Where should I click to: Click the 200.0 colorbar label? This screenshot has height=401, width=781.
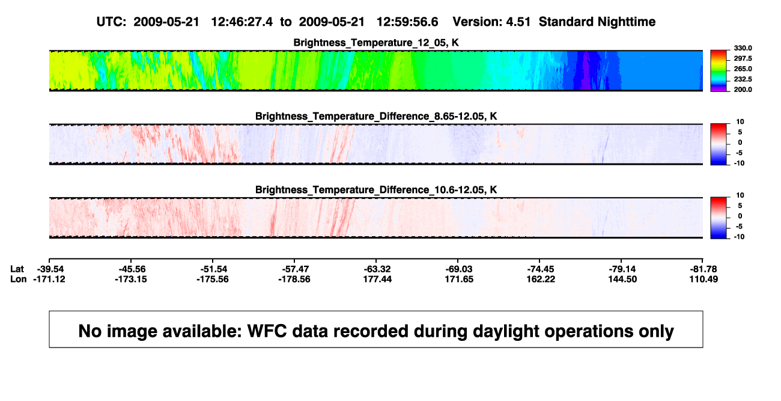(x=744, y=89)
